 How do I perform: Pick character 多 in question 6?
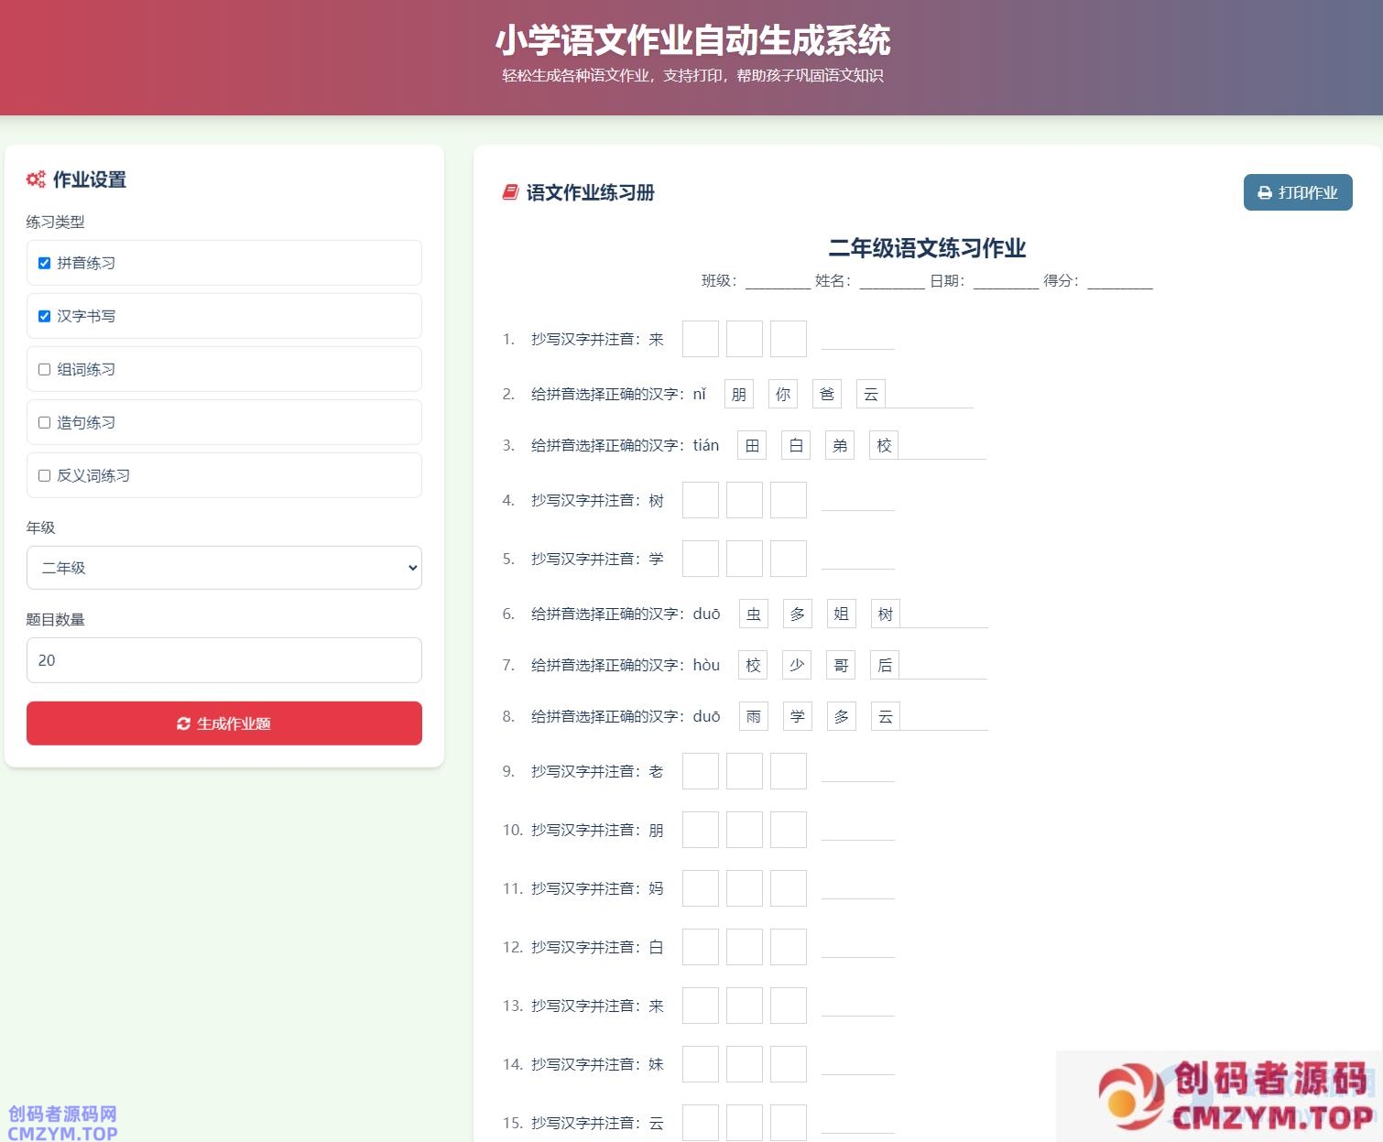pyautogui.click(x=798, y=614)
